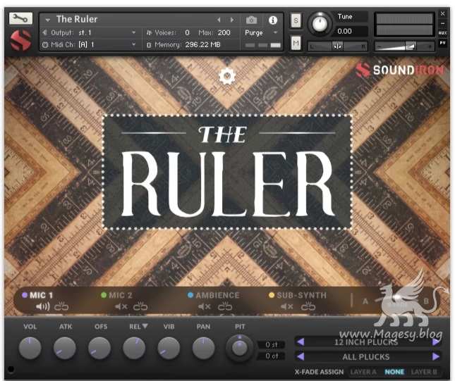
Task: Click the PAN knob
Action: pos(203,348)
